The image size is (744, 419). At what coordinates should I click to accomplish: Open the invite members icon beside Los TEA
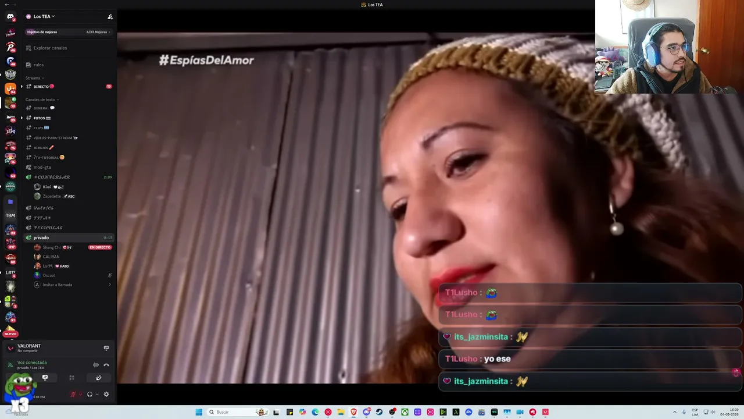click(110, 17)
